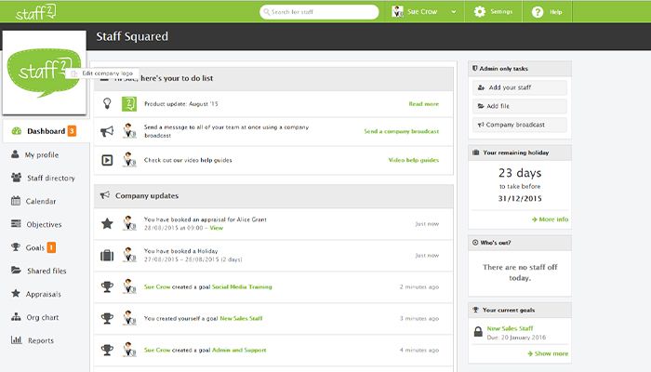Open the Video help guides link
Viewport: 651px width, 372px height.
click(x=413, y=160)
